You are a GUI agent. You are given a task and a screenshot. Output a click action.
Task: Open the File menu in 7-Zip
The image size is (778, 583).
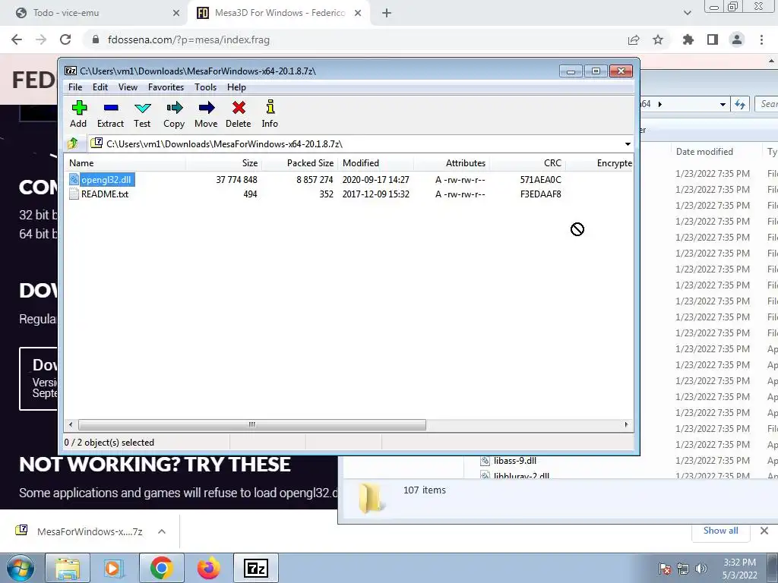tap(75, 87)
